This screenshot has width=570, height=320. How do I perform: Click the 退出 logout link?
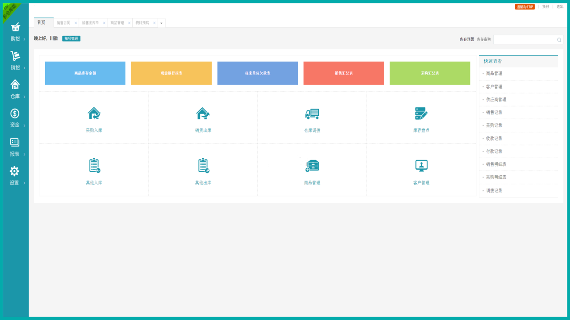[x=560, y=7]
